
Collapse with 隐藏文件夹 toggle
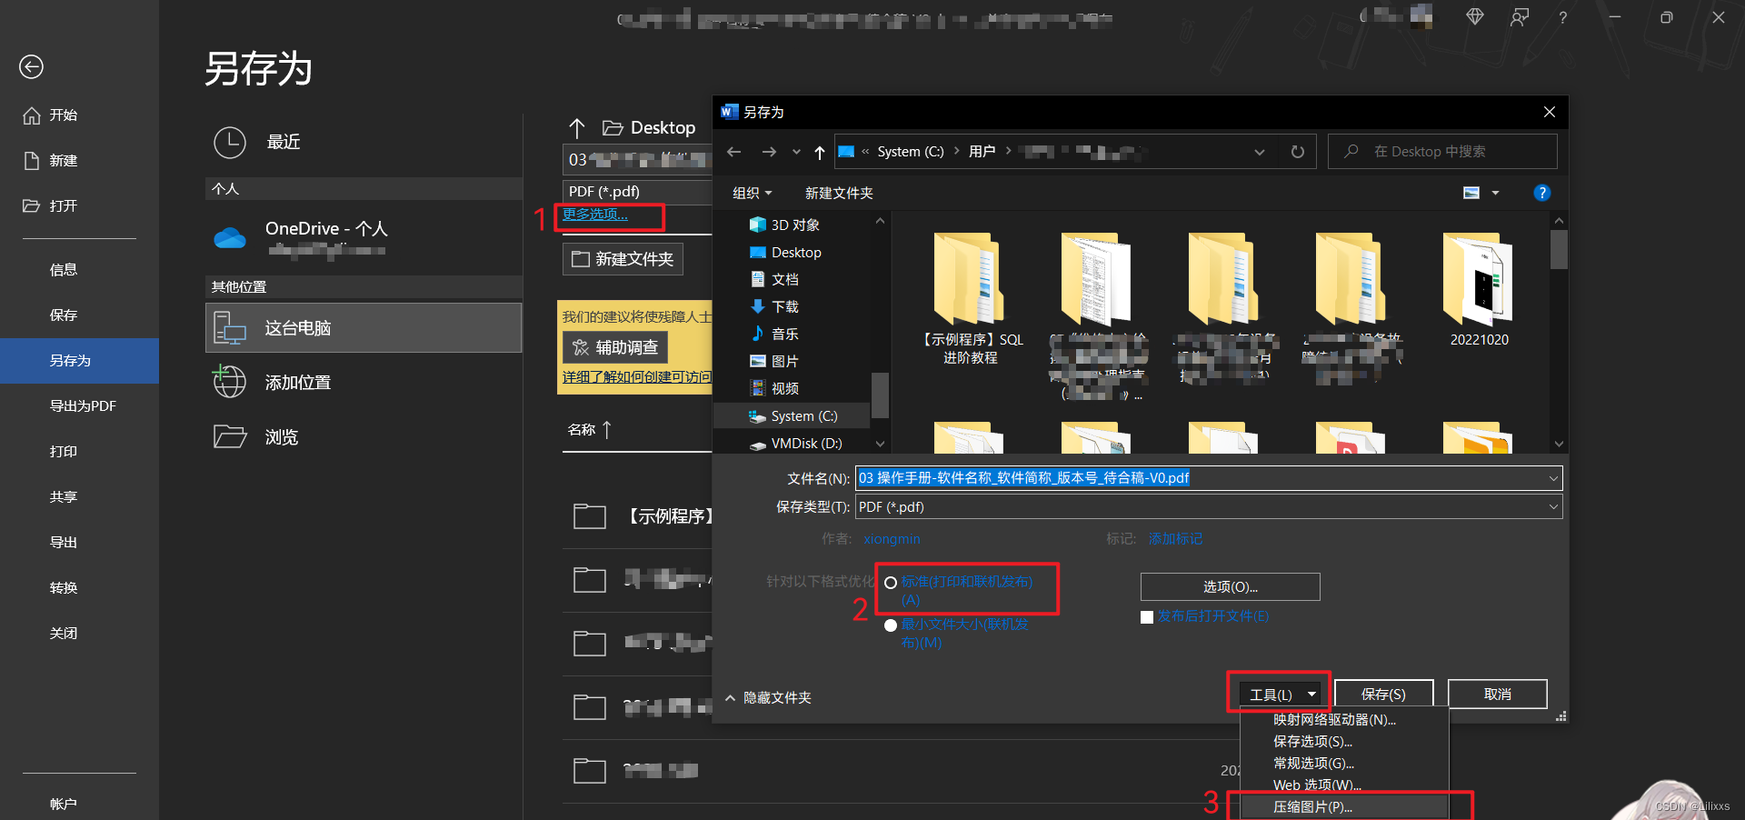(768, 697)
